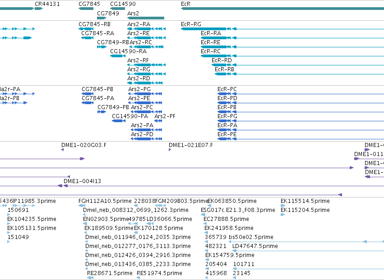Click transcript Ars2-RC label

coord(141,42)
